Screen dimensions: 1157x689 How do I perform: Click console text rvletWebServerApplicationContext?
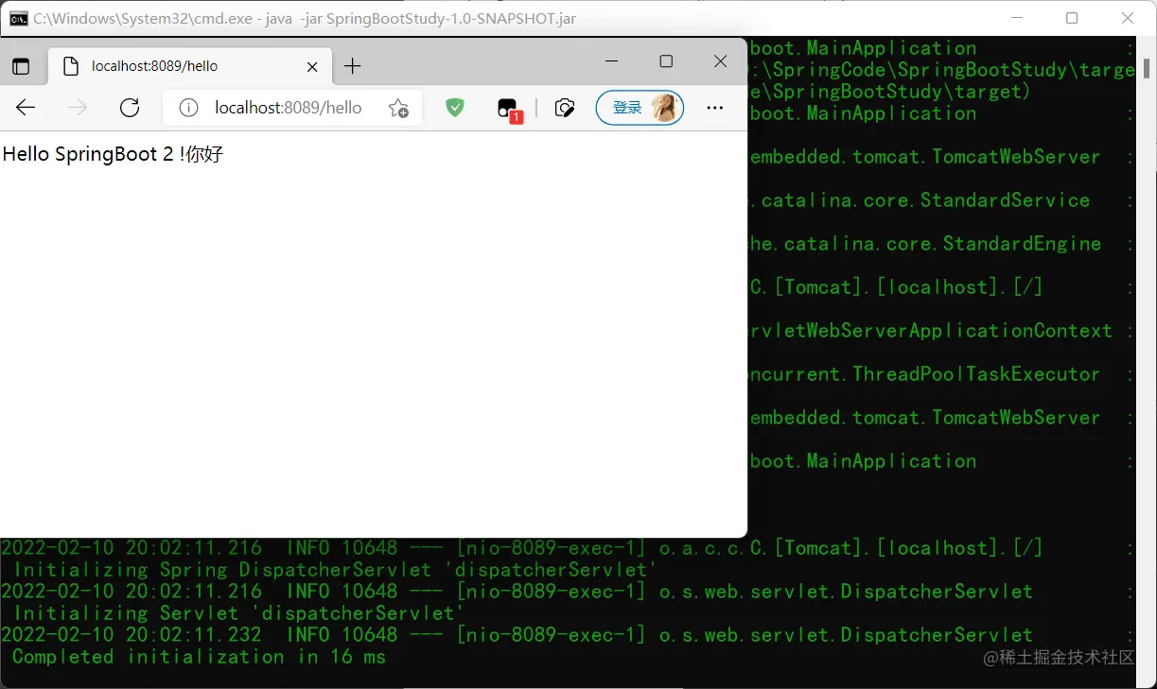(x=930, y=331)
